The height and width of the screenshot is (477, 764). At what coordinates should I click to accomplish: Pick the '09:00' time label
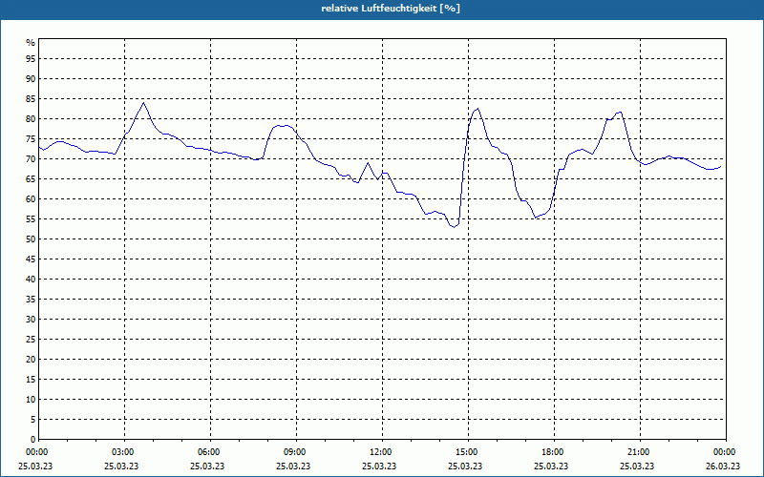[x=295, y=452]
